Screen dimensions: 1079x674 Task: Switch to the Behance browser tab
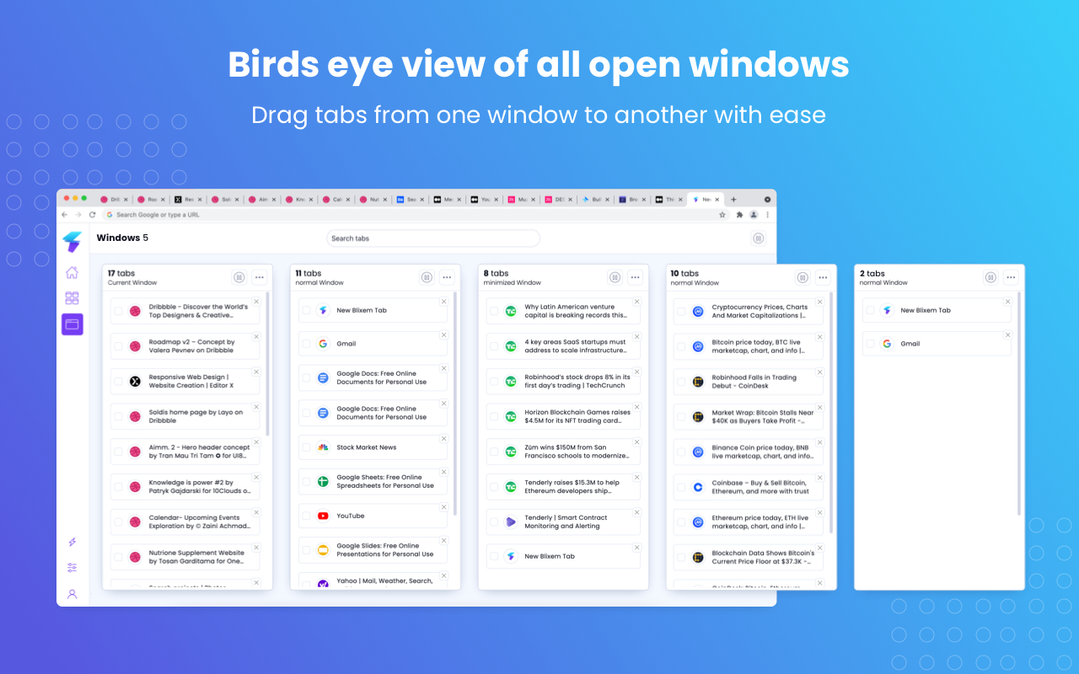point(411,200)
